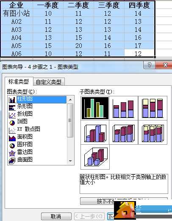This screenshot has width=172, height=221.
Task: Click the 取消 cancel button
Action: 56,216
